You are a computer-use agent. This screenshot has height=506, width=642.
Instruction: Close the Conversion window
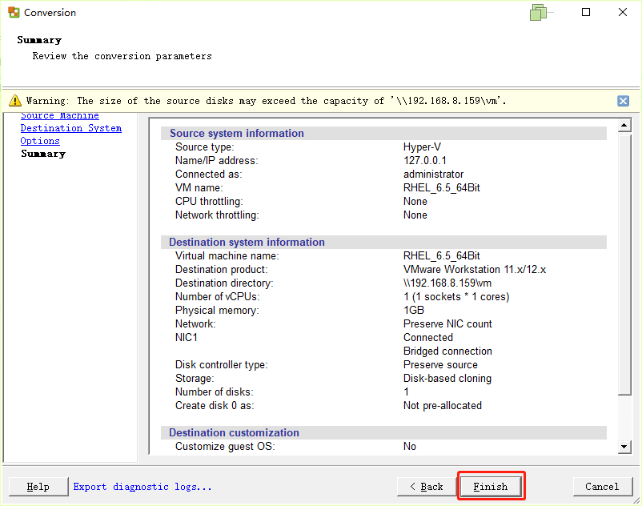(623, 12)
